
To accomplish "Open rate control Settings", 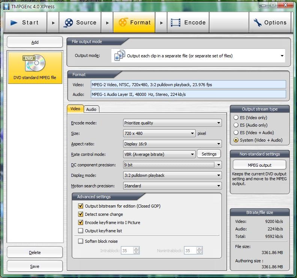I will click(x=209, y=154).
